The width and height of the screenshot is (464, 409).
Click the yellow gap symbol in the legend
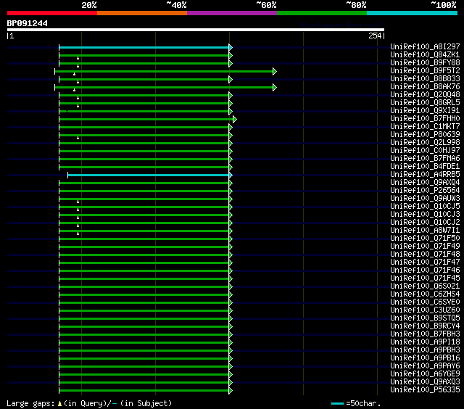[59, 403]
